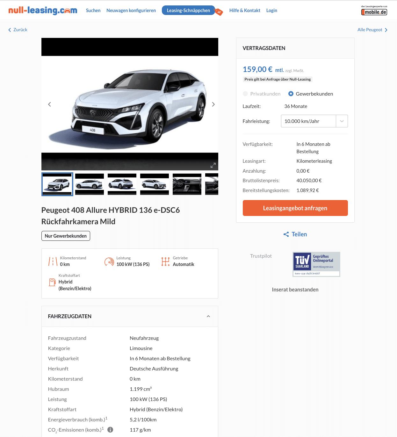
Task: Click the Nur Gewerbekunden badge
Action: pyautogui.click(x=66, y=236)
